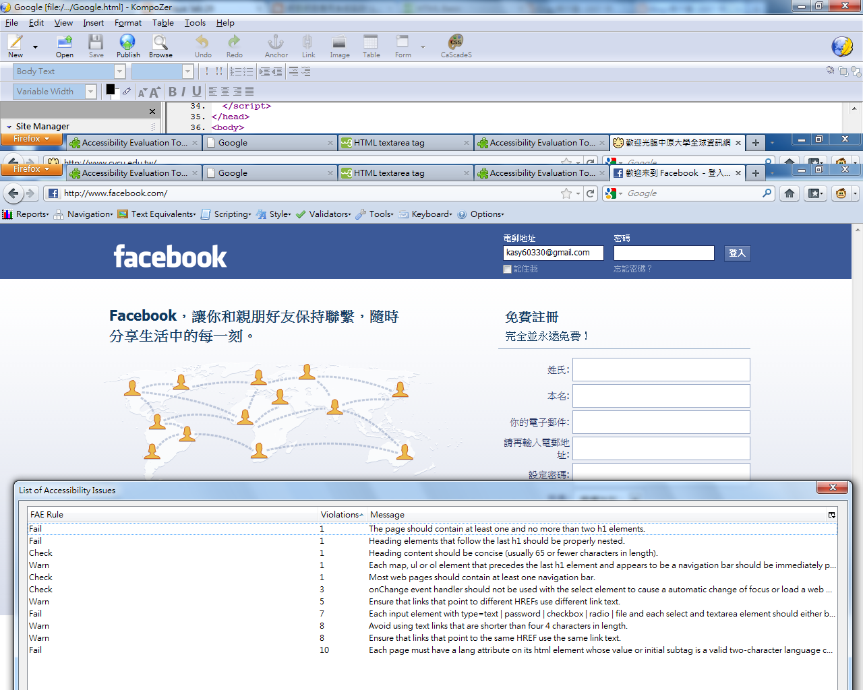Toggle justify alignment in KompoZer format bar

click(x=249, y=91)
